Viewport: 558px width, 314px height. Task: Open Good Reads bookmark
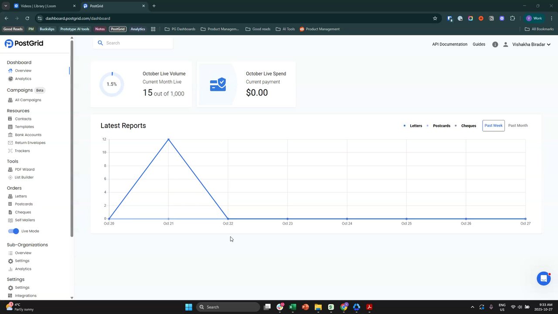[x=13, y=29]
